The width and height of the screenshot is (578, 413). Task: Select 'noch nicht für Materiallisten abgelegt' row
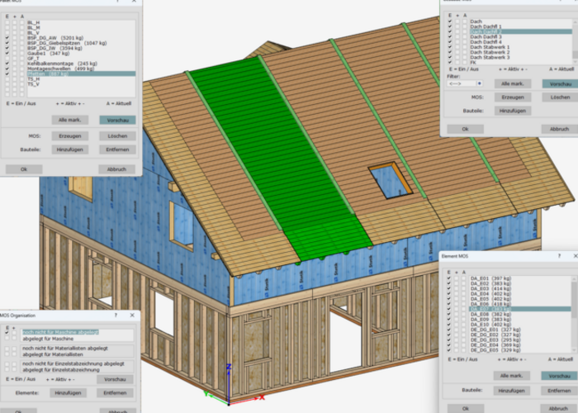tap(78, 348)
